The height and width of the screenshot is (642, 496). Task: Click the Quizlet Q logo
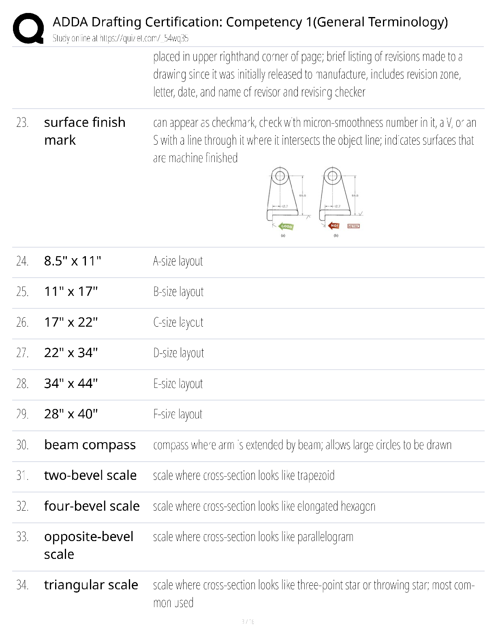tap(28, 28)
